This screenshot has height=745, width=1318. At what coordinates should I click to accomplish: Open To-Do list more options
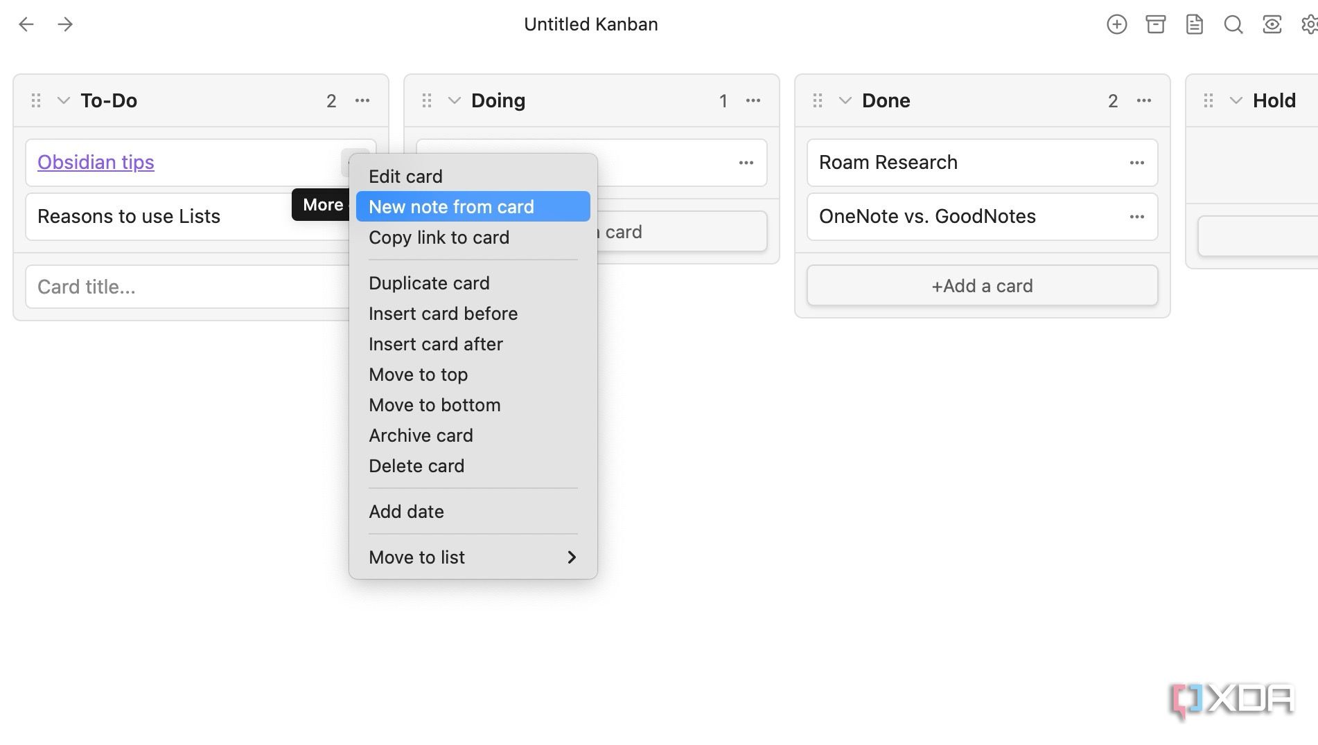[x=362, y=100]
